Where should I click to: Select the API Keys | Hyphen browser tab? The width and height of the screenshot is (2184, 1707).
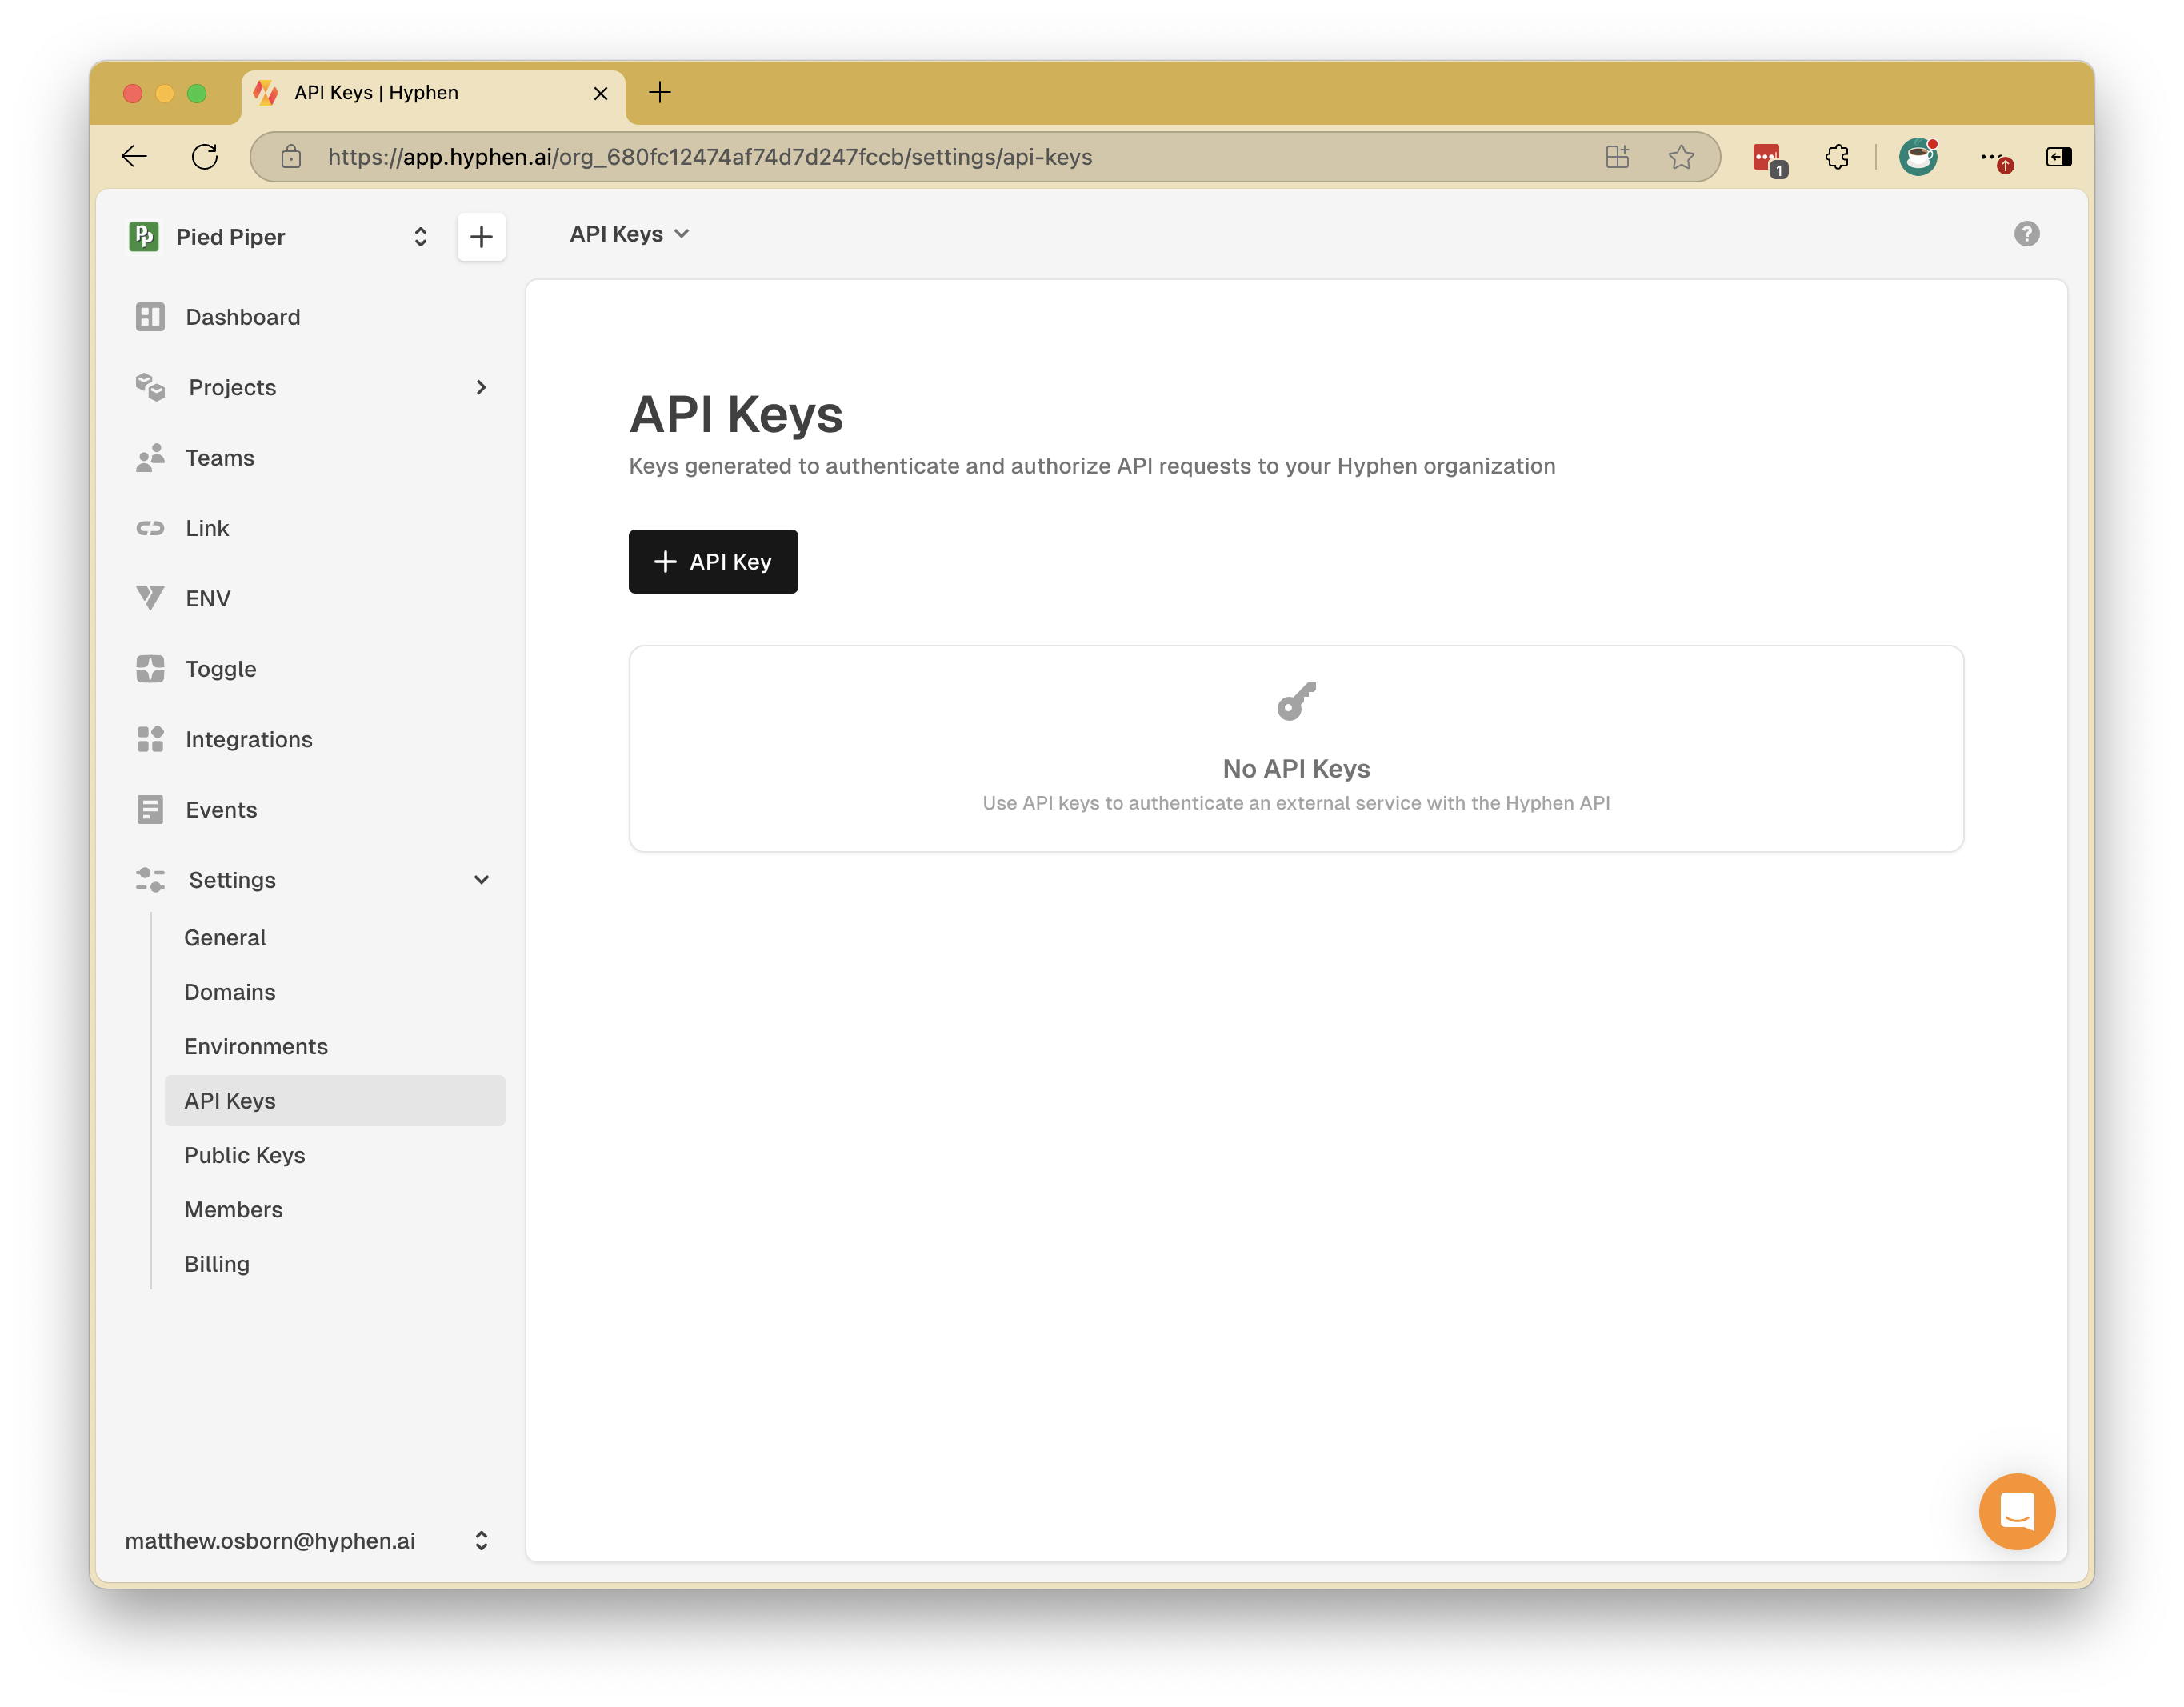tap(432, 93)
